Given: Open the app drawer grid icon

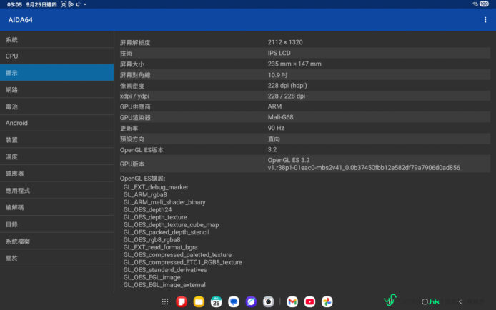Looking at the screenshot, I should [x=165, y=302].
